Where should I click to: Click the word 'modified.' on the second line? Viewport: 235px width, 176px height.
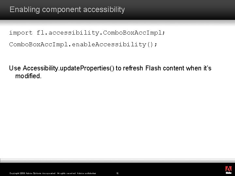(28, 76)
